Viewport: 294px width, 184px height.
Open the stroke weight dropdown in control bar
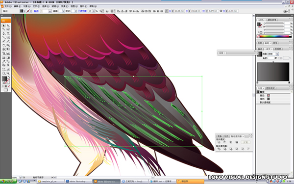point(50,11)
